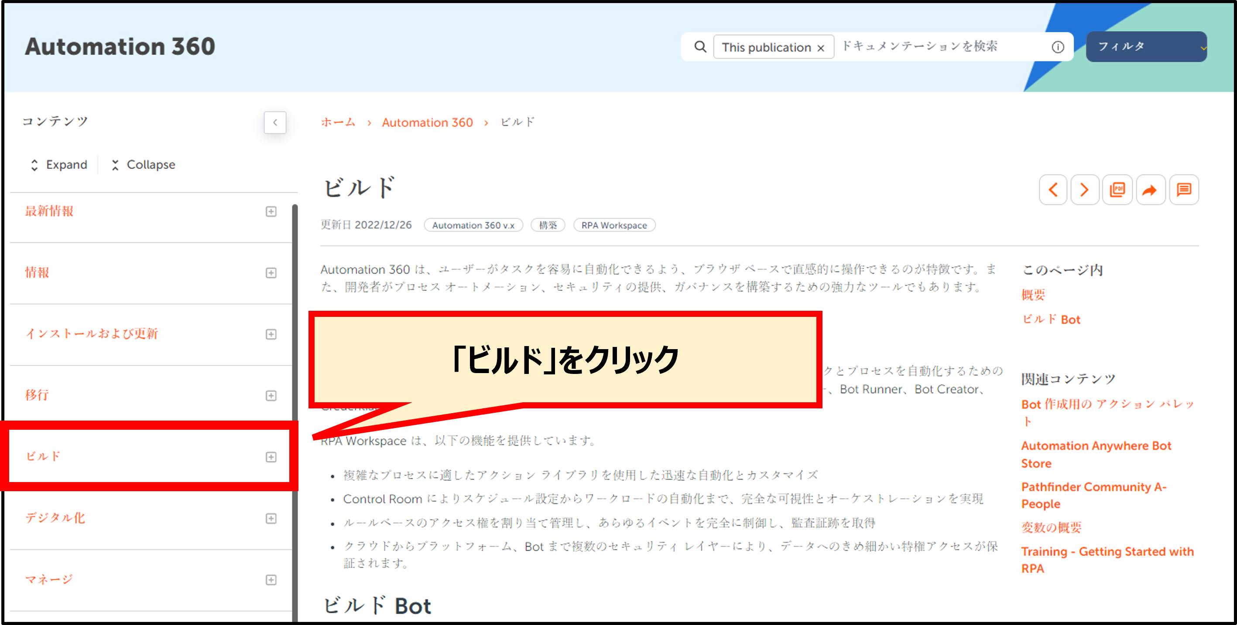Screen dimensions: 1237x625
Task: Remove the This publication filter chip
Action: point(821,48)
